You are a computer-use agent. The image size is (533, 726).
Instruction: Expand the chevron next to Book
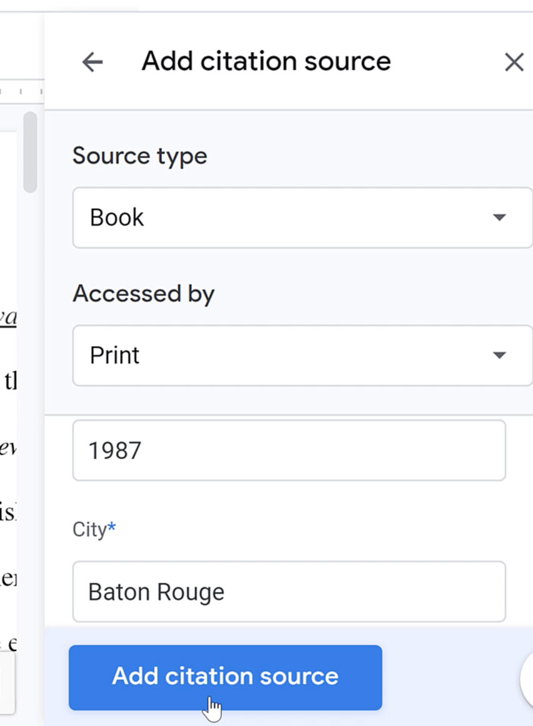(x=499, y=217)
